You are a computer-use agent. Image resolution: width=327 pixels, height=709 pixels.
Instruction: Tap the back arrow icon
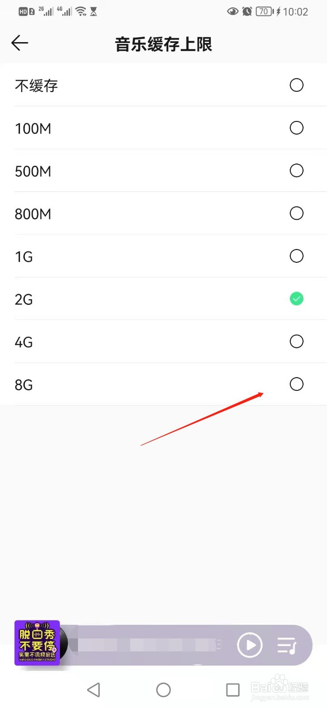click(20, 43)
